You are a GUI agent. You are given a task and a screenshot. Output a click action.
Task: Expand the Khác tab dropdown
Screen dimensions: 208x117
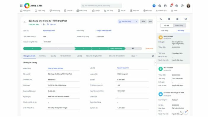pos(134,56)
